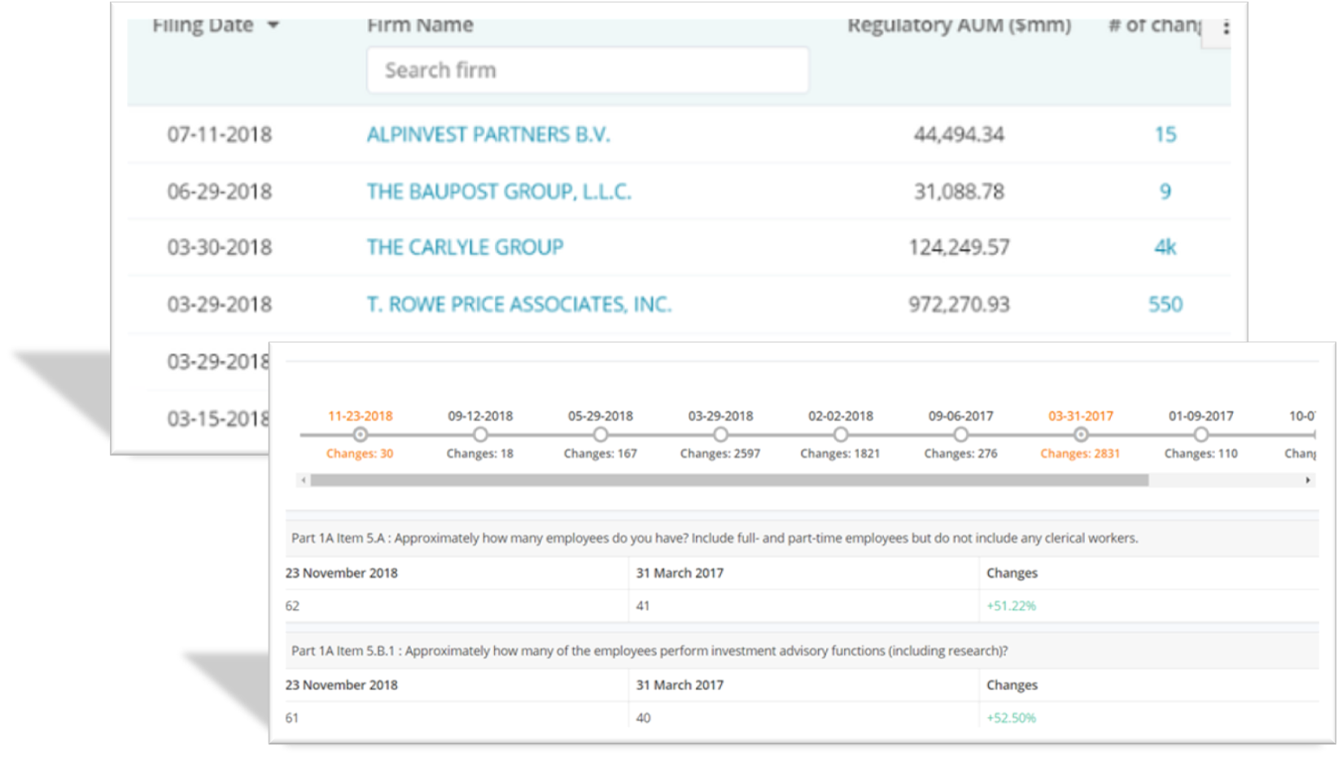Viewport: 1338px width, 757px height.
Task: Click the timeline scrollbar right arrow
Action: click(1308, 481)
